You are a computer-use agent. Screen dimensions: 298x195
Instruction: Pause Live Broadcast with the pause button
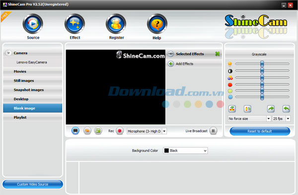(x=213, y=131)
